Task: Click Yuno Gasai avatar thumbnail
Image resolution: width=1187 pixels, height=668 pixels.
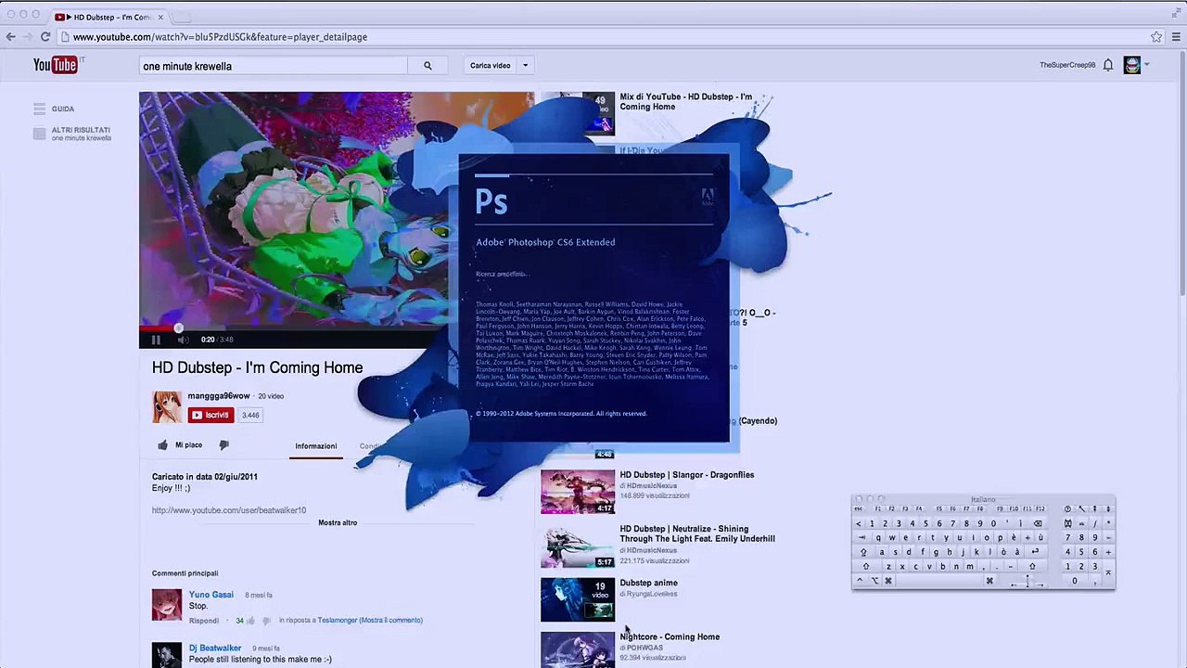Action: coord(167,605)
